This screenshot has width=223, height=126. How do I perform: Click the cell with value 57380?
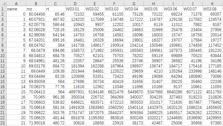212,123
